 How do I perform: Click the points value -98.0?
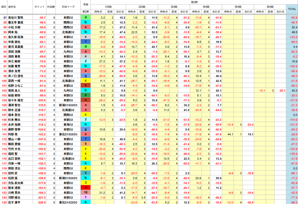42,95
